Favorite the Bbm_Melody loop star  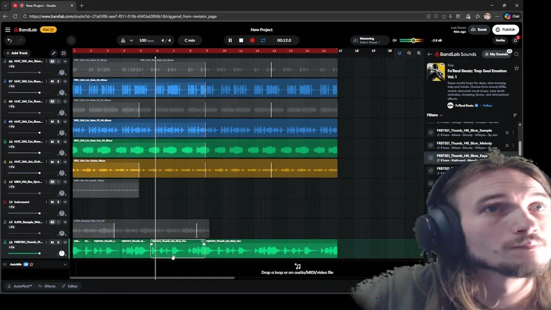(507, 145)
